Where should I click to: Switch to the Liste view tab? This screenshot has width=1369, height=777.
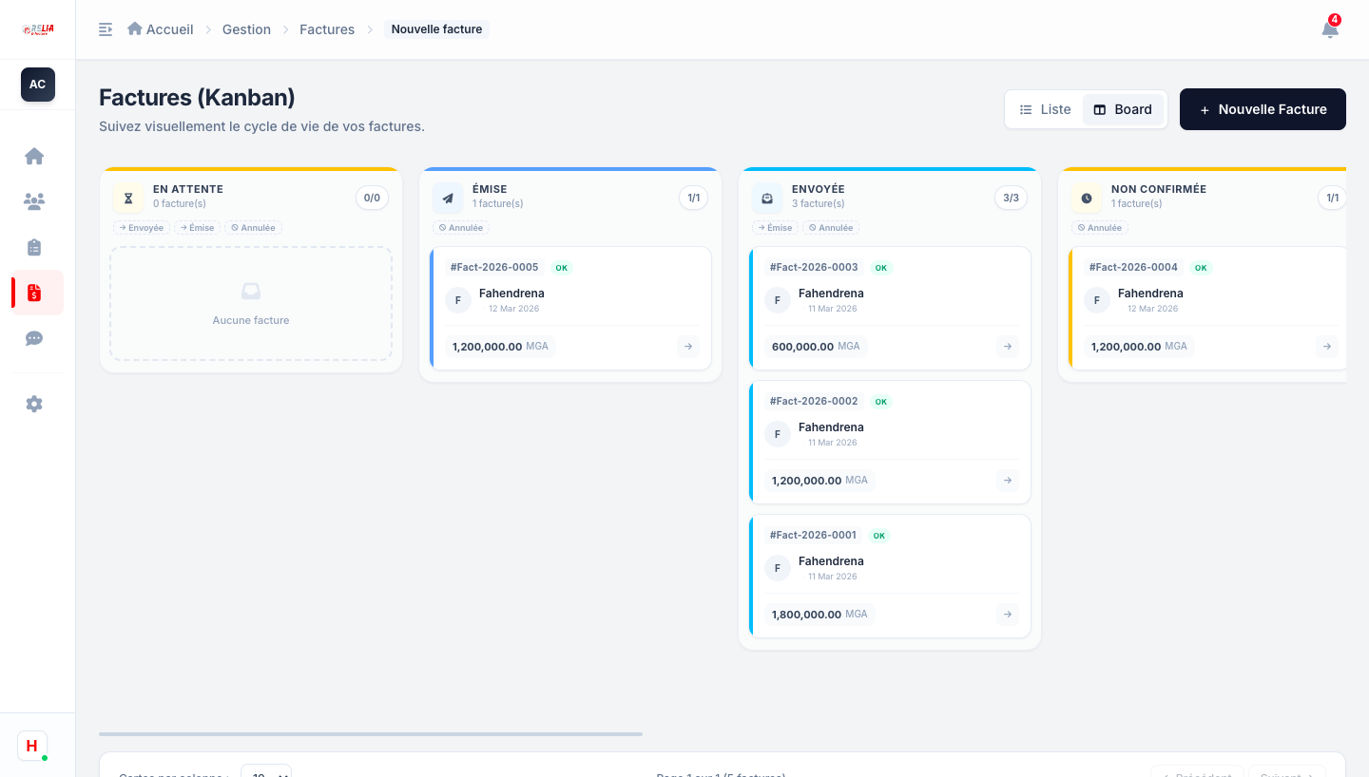[1044, 109]
